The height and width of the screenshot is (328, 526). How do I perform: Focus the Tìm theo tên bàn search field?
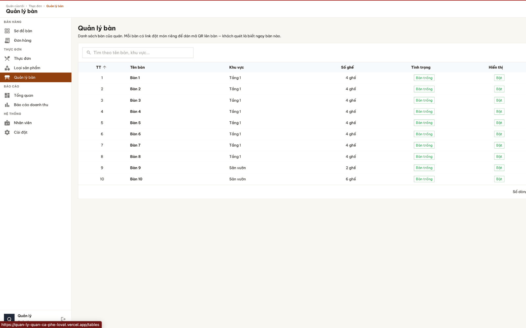click(x=138, y=52)
